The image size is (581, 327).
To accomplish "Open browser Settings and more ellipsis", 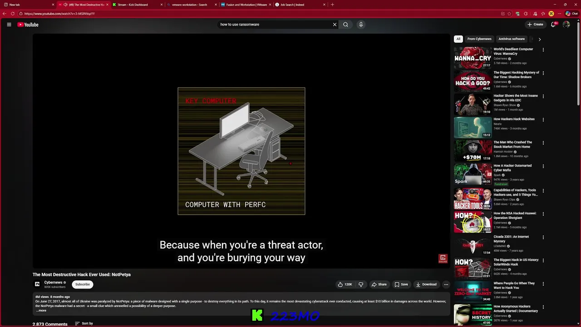I will pos(559,14).
